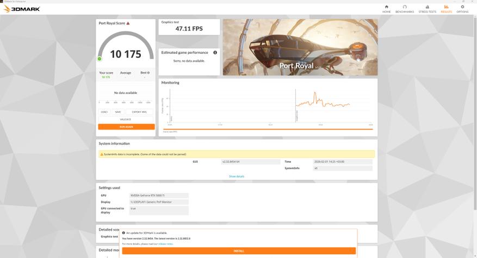Click the Port Royal Score warning triangle

pos(128,23)
